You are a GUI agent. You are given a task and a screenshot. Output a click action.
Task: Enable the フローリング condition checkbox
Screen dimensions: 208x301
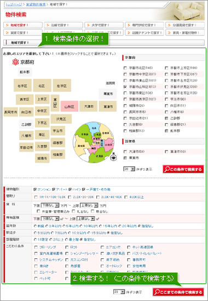click(x=36, y=247)
